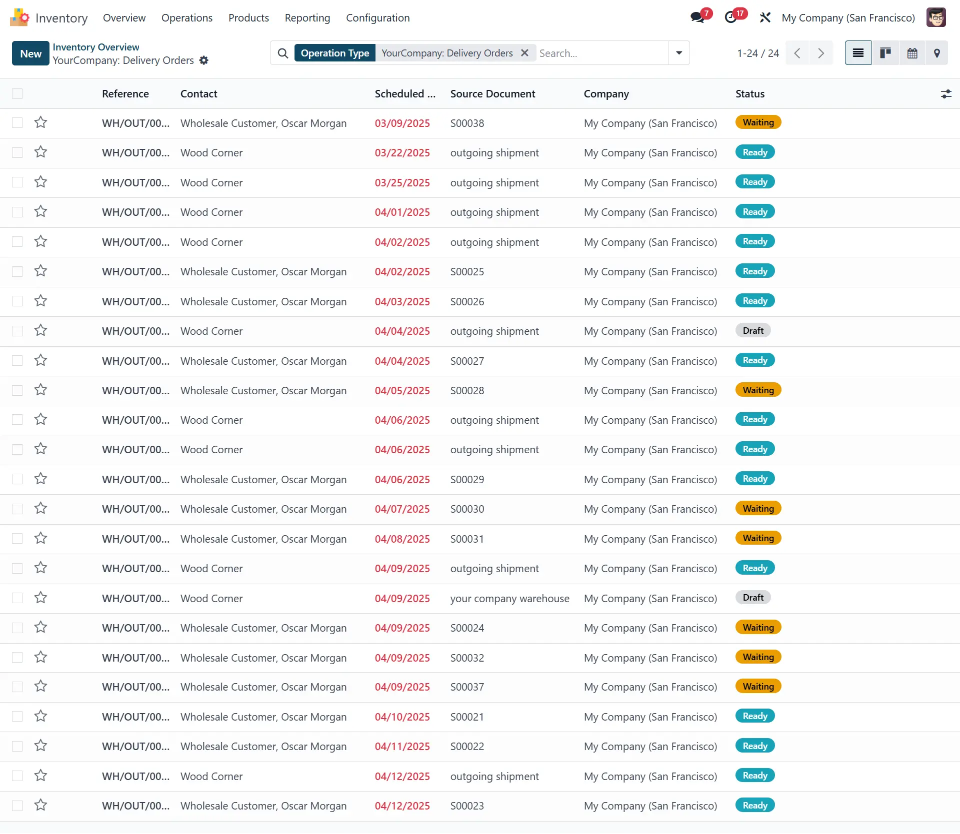Tick the checkbox of the S00023 row

[17, 806]
